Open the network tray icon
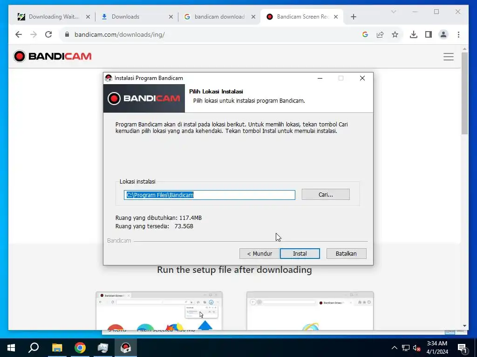 coord(406,348)
